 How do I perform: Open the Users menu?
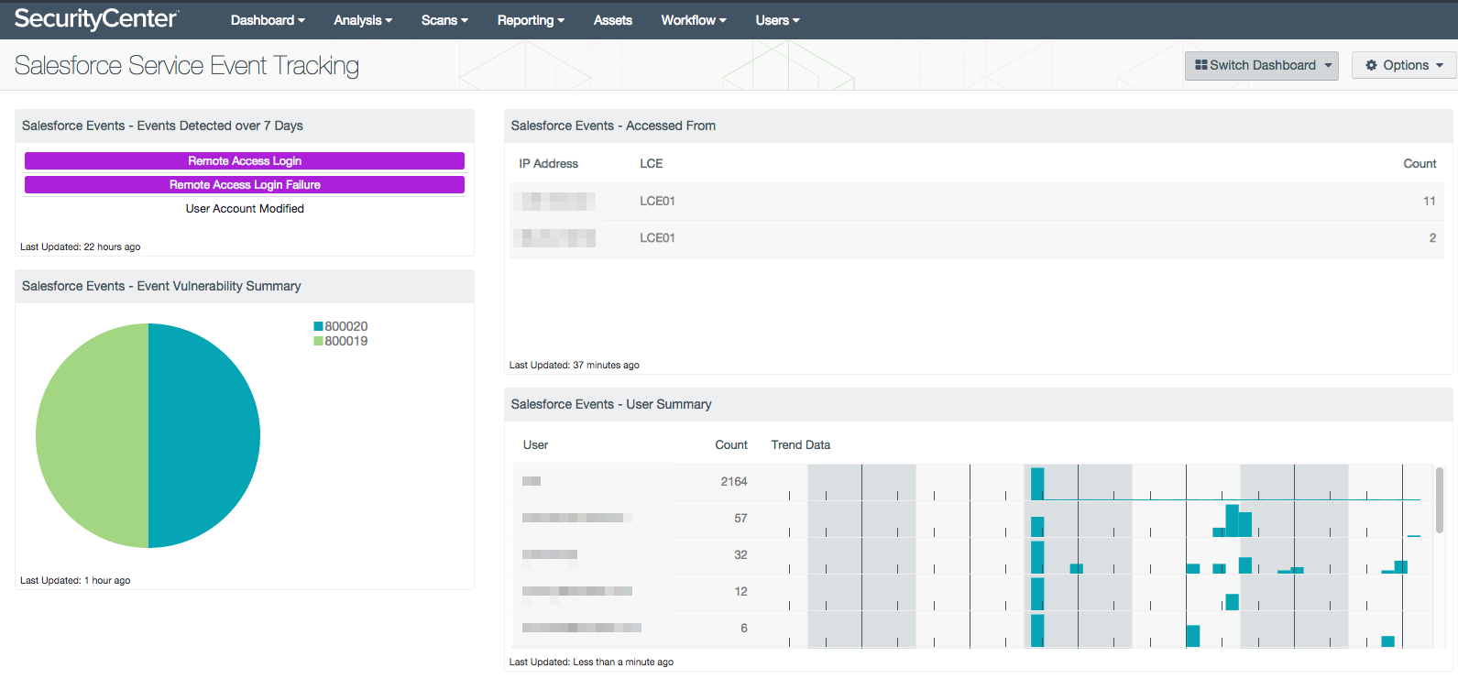coord(777,20)
